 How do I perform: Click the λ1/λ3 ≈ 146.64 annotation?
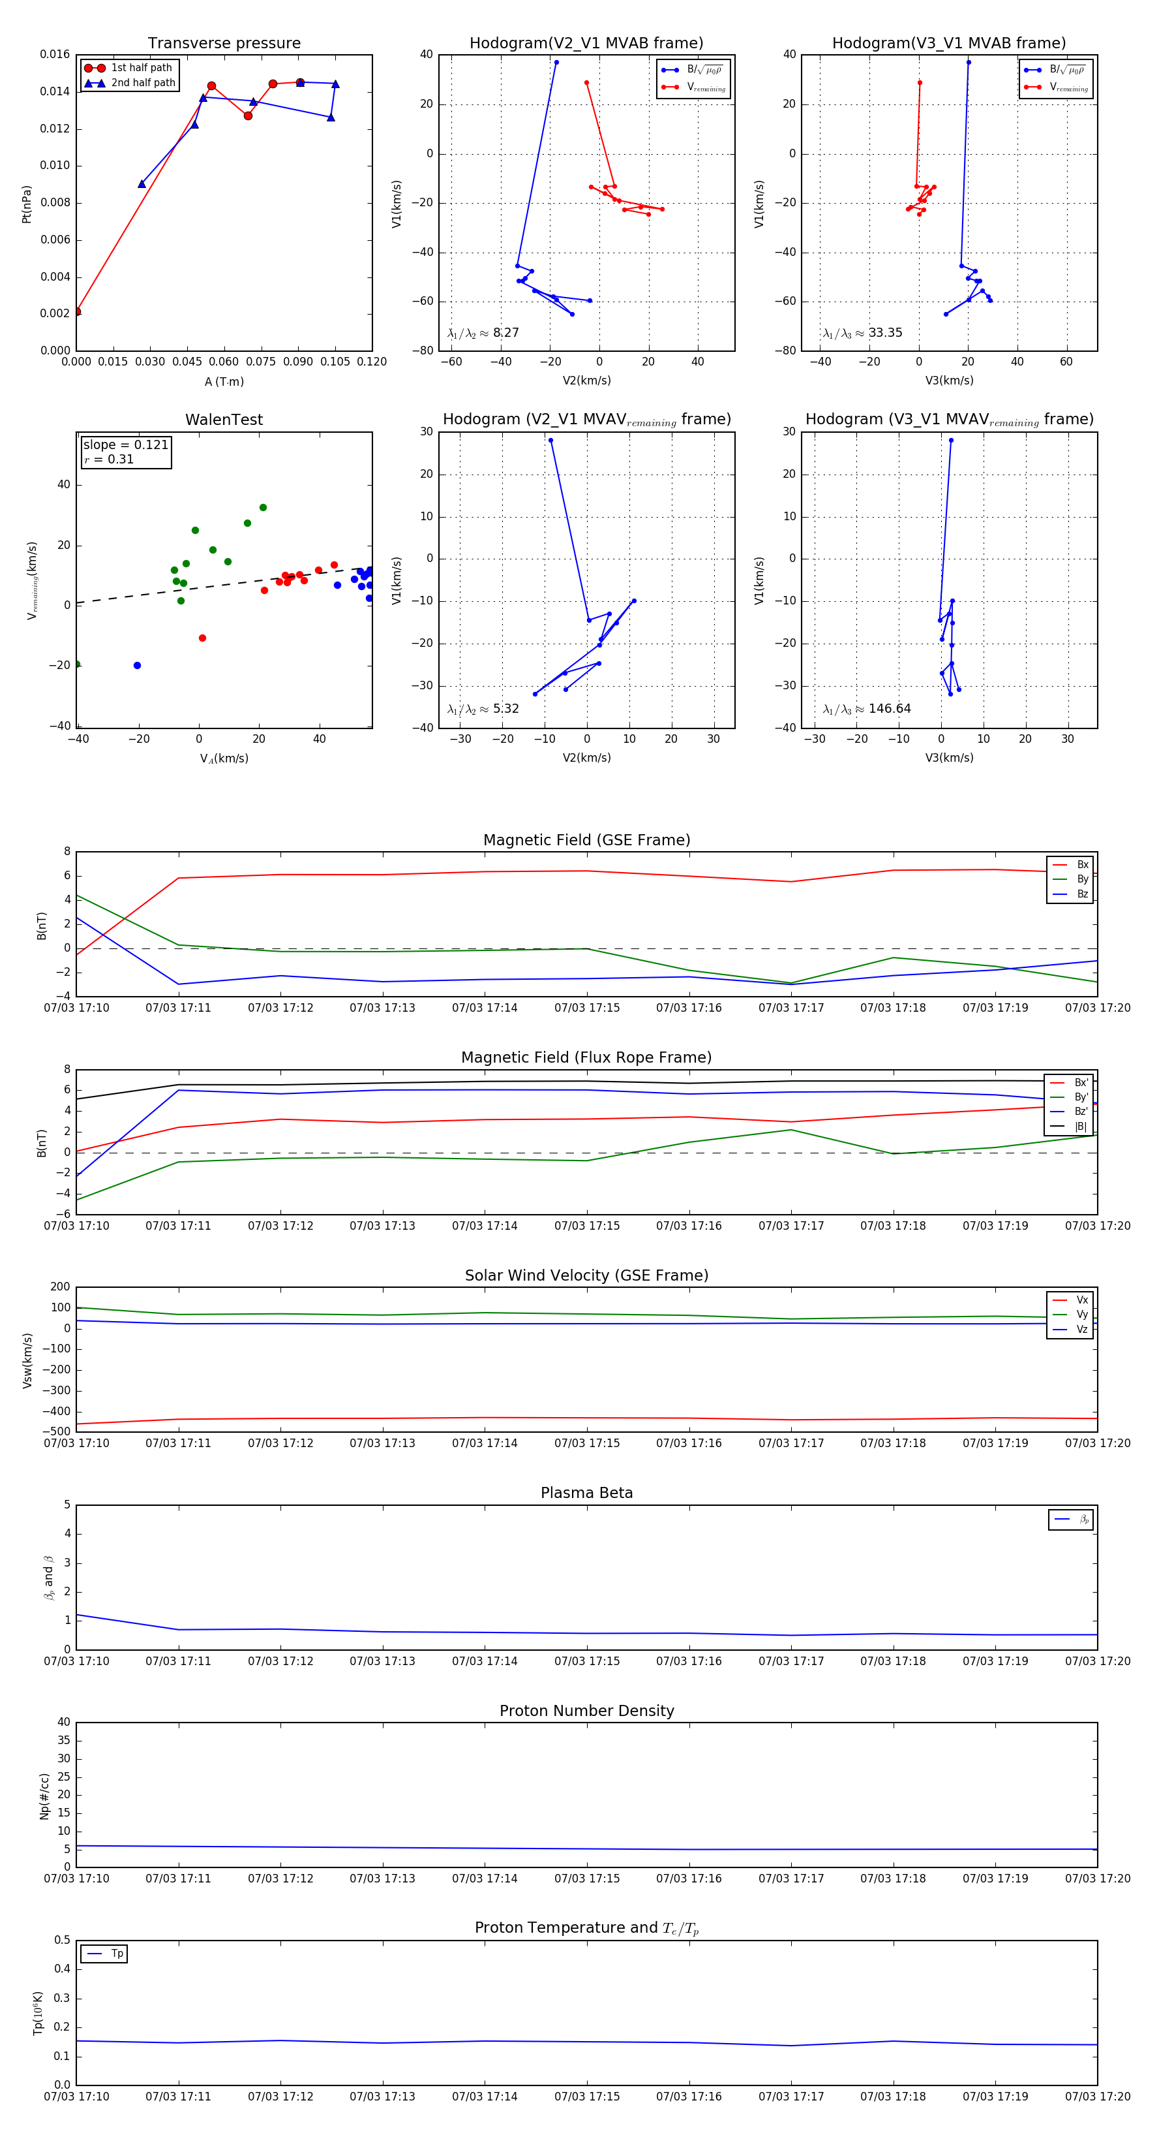pyautogui.click(x=867, y=709)
